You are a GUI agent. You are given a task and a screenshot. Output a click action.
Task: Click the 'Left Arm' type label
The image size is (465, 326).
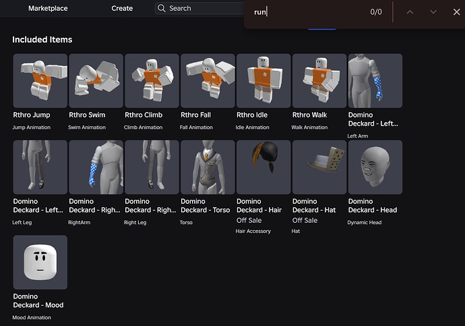tap(358, 136)
